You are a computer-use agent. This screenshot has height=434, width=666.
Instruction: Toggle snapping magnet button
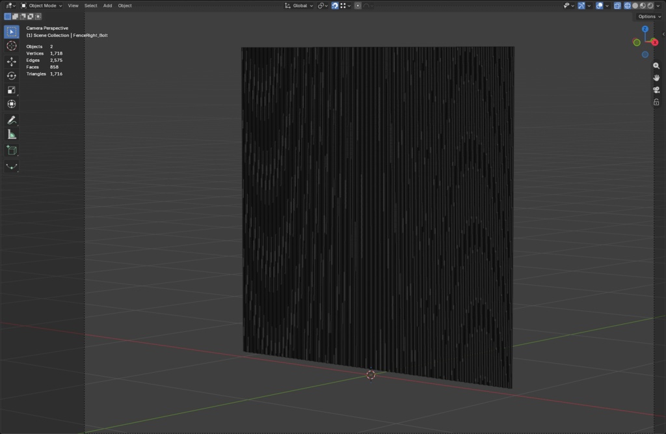click(335, 5)
